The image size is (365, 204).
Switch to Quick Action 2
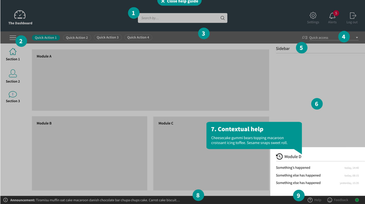(x=77, y=37)
